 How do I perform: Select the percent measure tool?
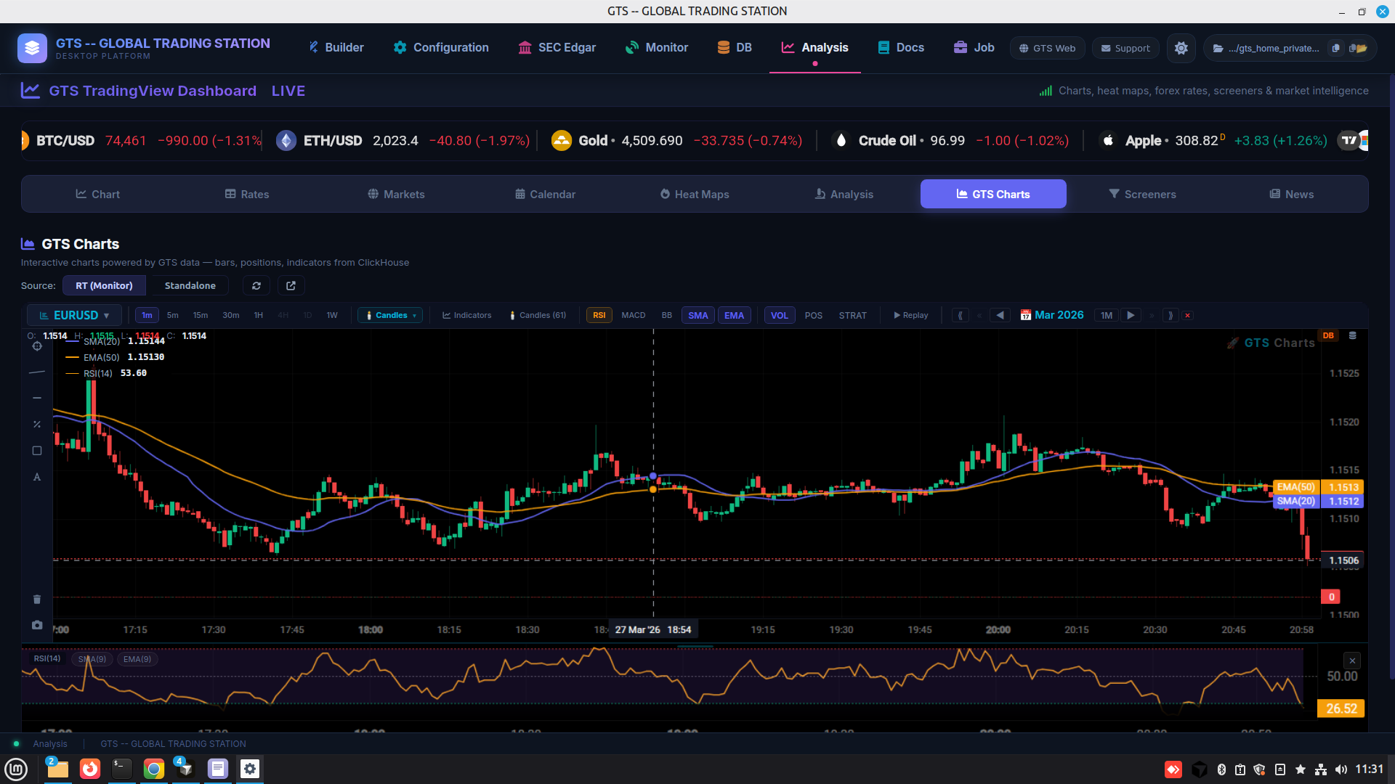pyautogui.click(x=37, y=424)
